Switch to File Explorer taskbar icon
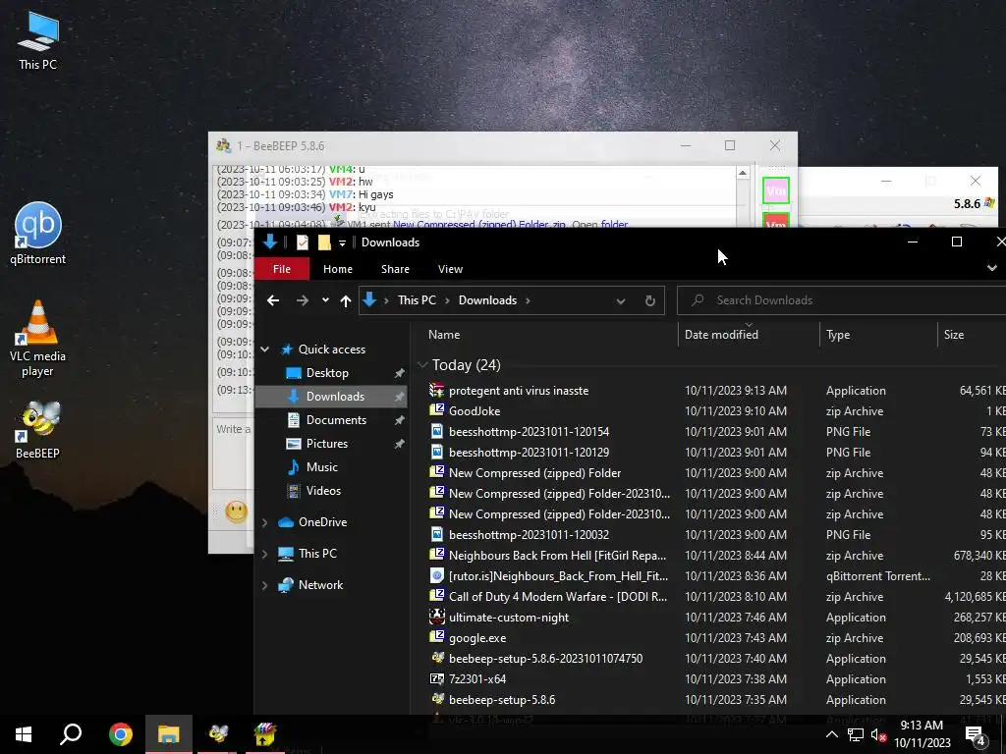Image resolution: width=1006 pixels, height=754 pixels. [168, 734]
